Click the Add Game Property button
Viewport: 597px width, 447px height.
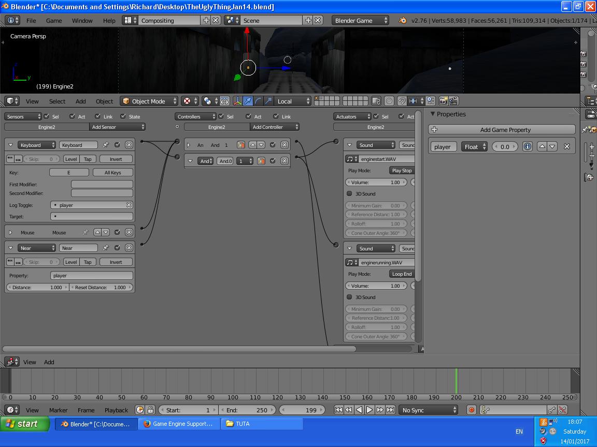click(x=502, y=130)
